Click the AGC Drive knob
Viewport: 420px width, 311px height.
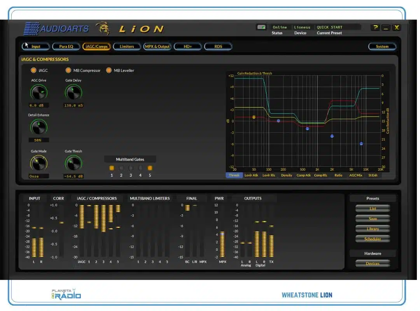point(39,93)
